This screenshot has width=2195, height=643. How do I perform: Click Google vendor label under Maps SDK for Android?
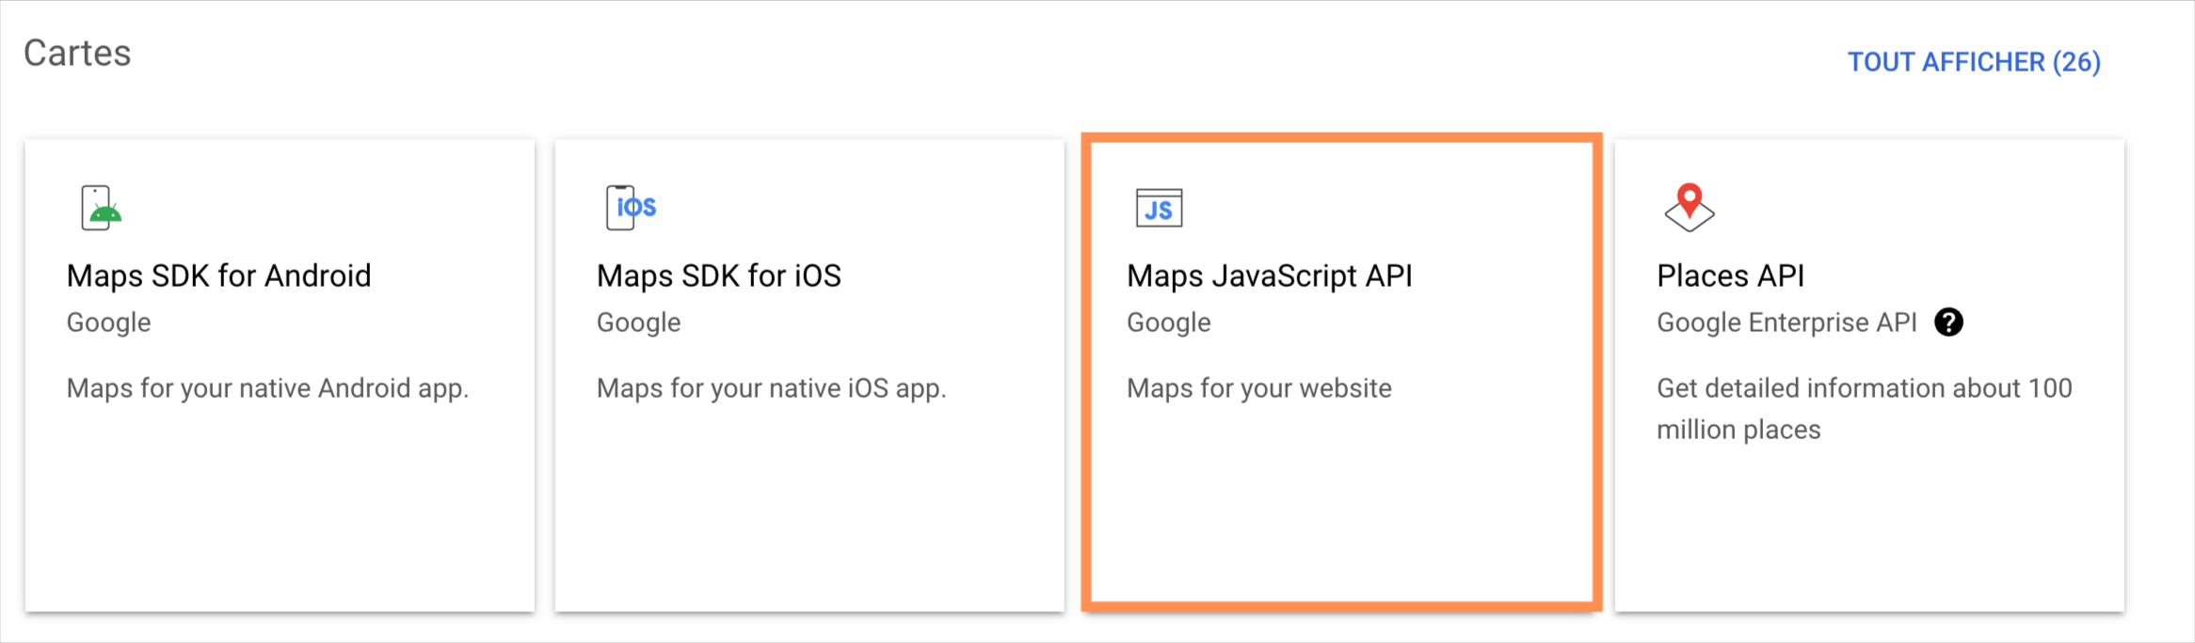[108, 322]
